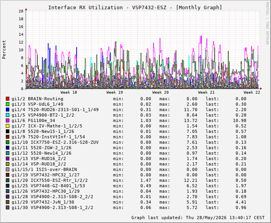Screen dimensions: 271x223
Task: Click the max value 13.72 for gi1/6
Action: tap(191, 120)
